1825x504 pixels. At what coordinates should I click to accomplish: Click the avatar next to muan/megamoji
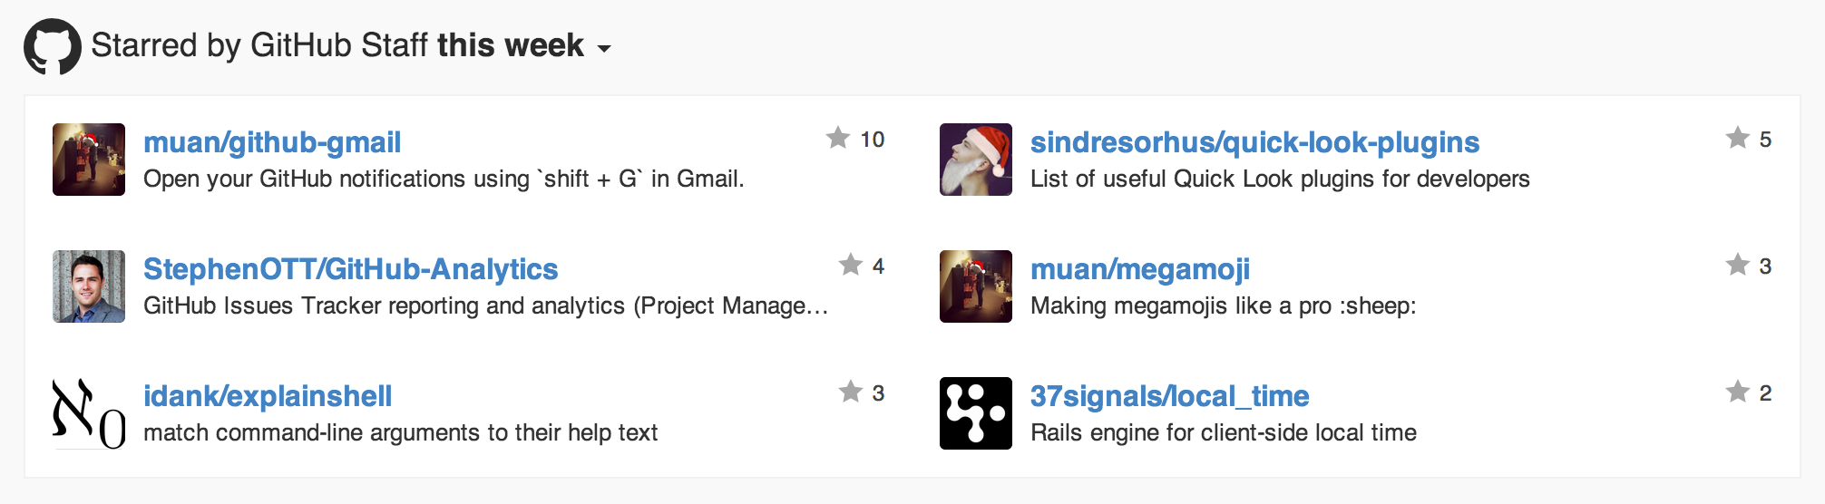(976, 286)
